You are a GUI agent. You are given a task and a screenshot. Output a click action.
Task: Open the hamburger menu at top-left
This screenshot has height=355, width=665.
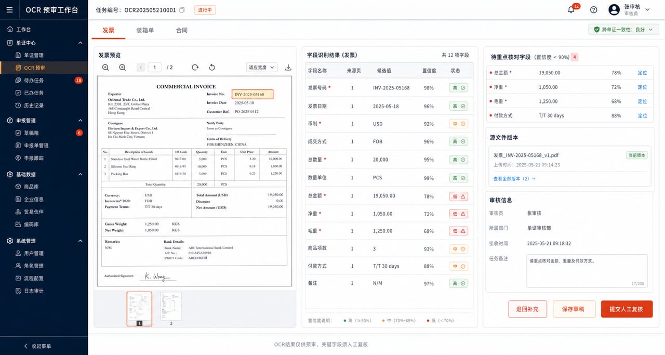coord(9,10)
